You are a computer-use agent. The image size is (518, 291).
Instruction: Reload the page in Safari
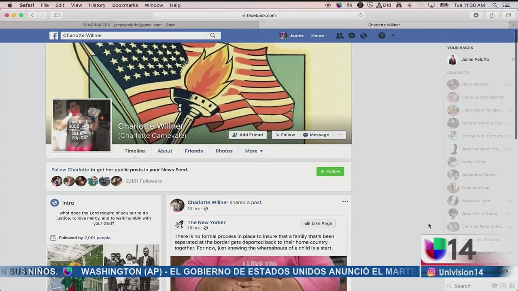coord(360,15)
